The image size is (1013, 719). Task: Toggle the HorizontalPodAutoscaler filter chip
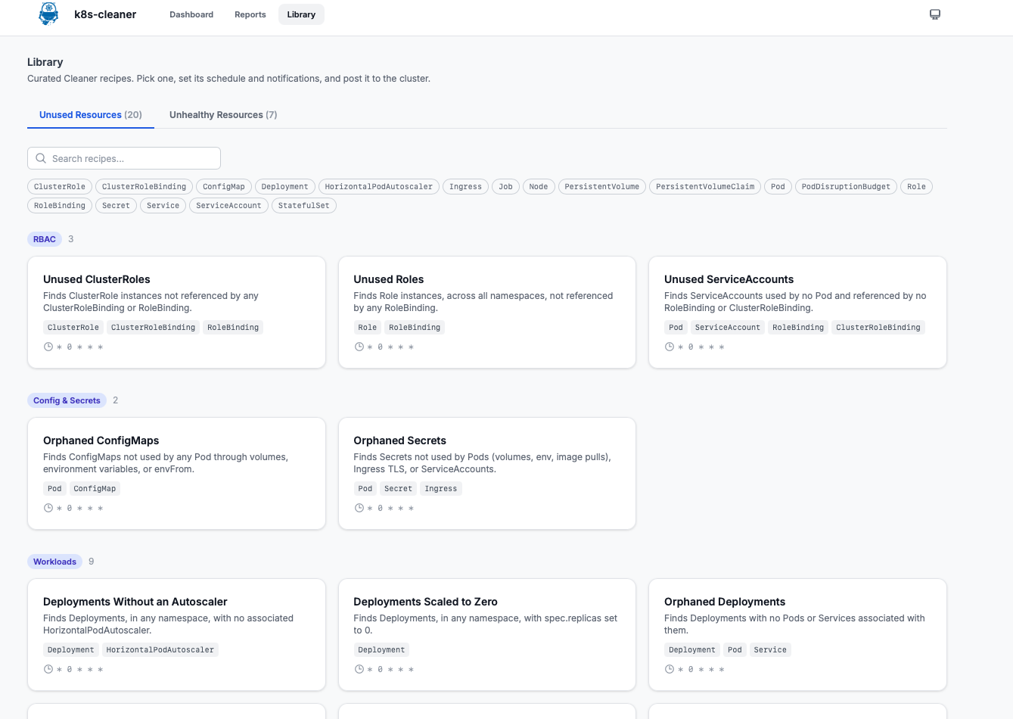point(379,187)
